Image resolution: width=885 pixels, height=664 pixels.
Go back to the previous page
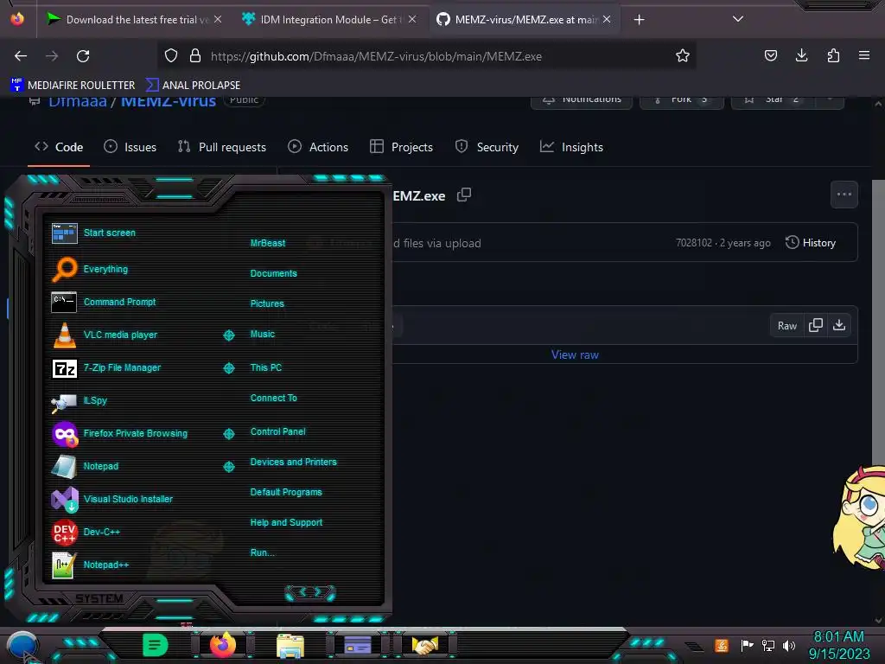pos(21,56)
